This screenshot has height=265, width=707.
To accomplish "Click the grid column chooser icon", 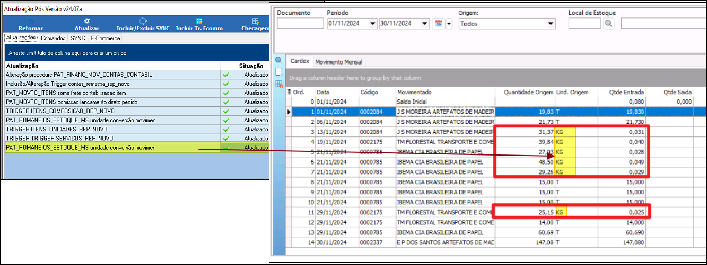I will [x=289, y=92].
